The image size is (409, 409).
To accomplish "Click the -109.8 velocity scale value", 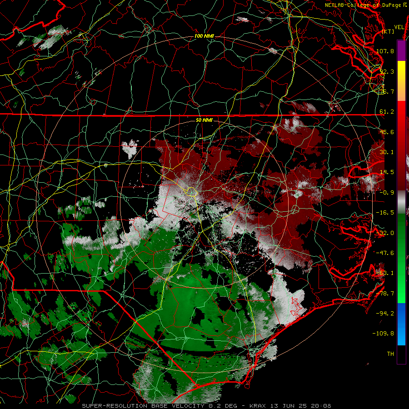I will click(x=384, y=334).
